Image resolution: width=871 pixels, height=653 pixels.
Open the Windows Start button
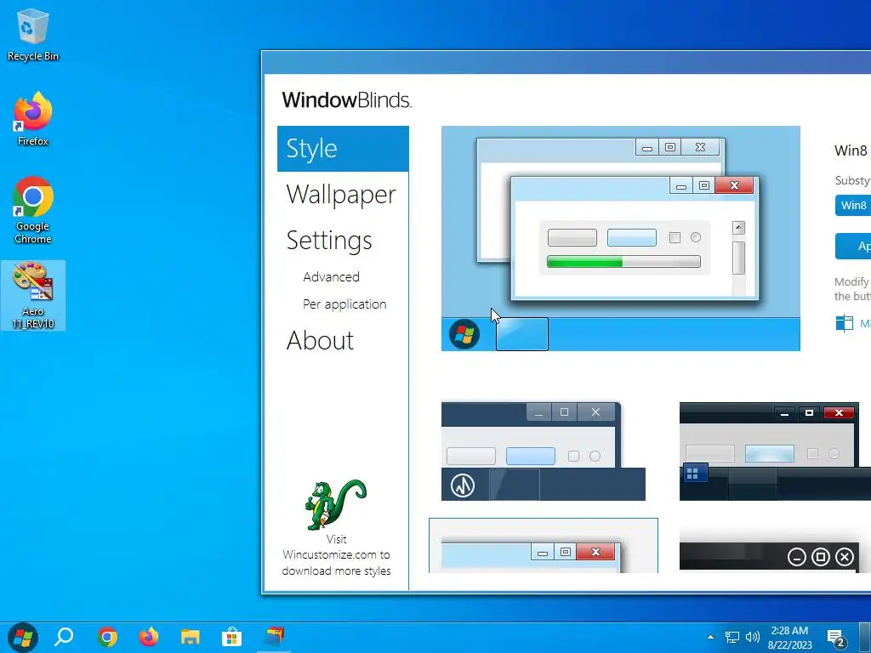22,636
